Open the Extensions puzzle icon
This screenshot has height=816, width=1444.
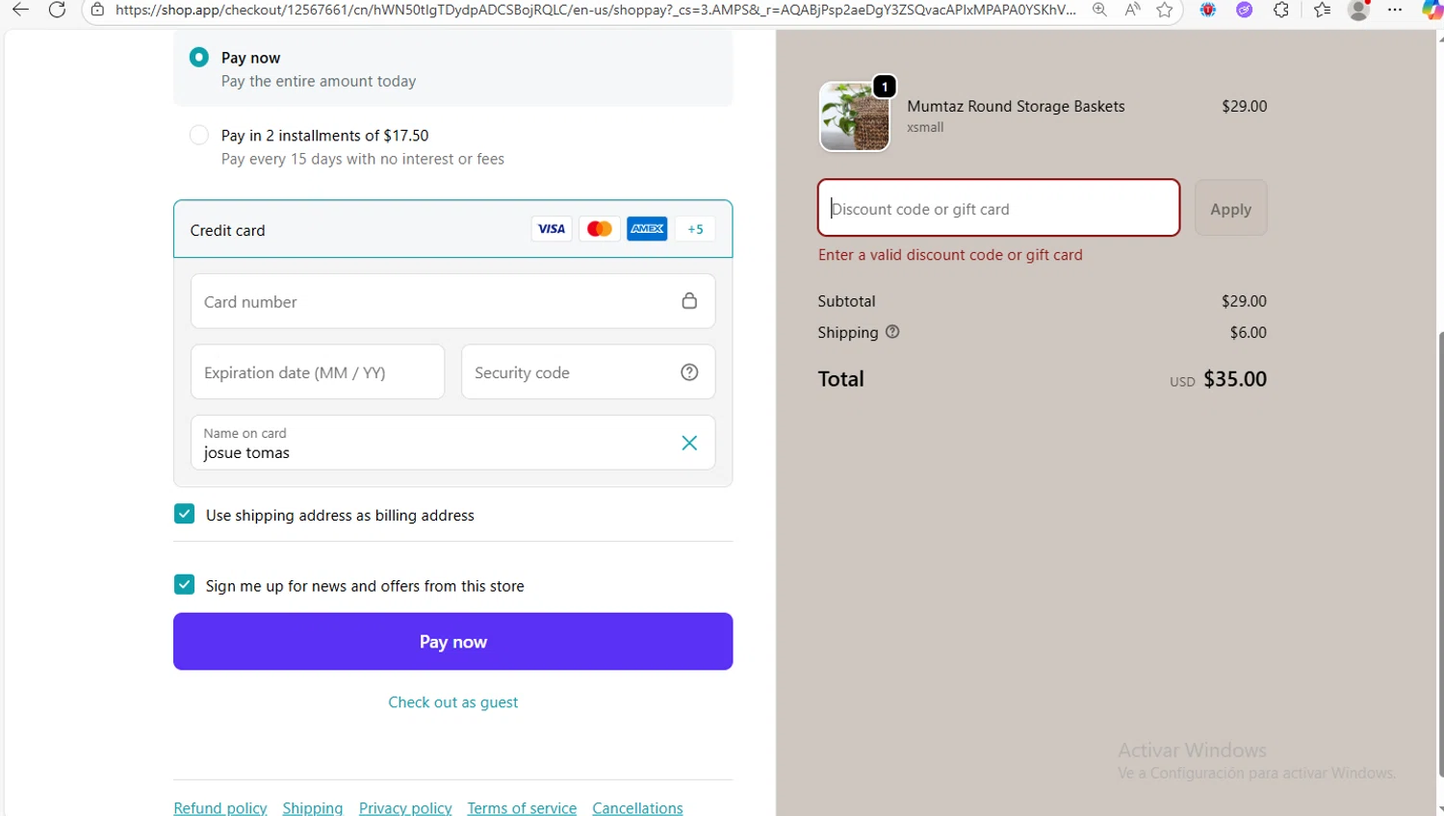(1281, 10)
